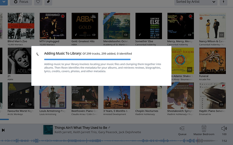Screen dimensions: 233x145
Task: Open the Sorted by Artist dropdown
Action: point(196,2)
